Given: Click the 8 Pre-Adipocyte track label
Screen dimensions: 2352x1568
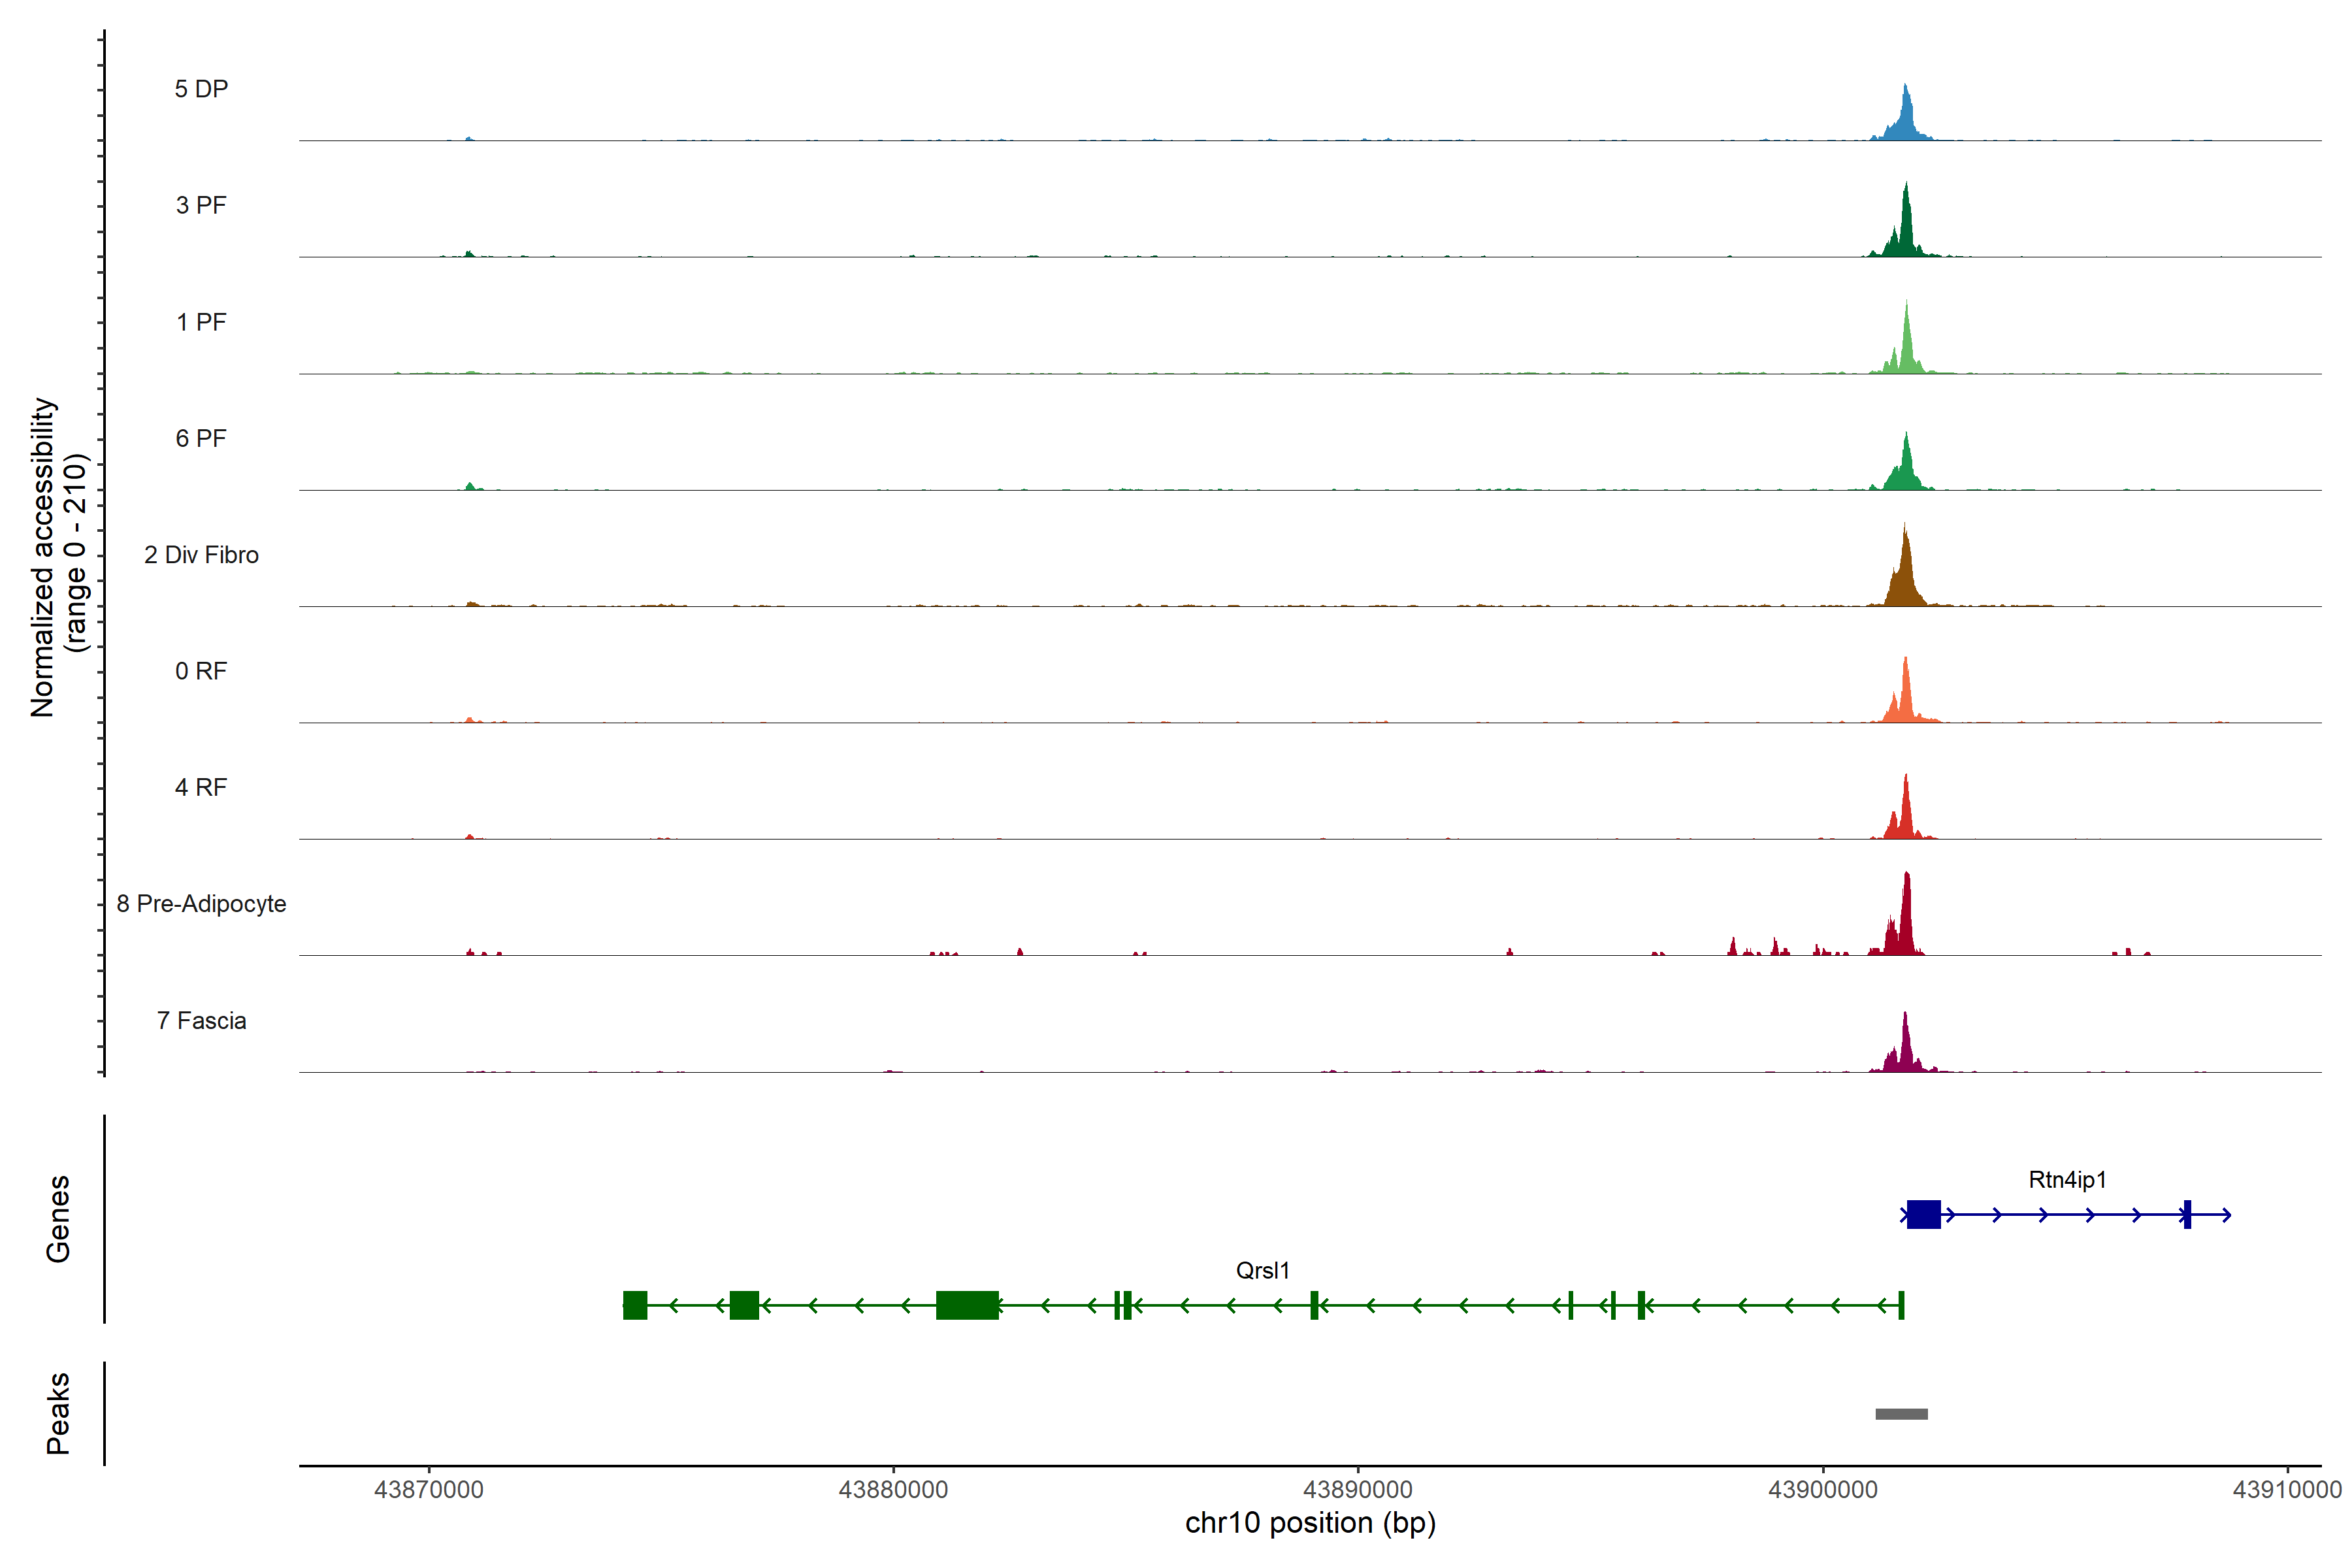Looking at the screenshot, I should pos(201,904).
